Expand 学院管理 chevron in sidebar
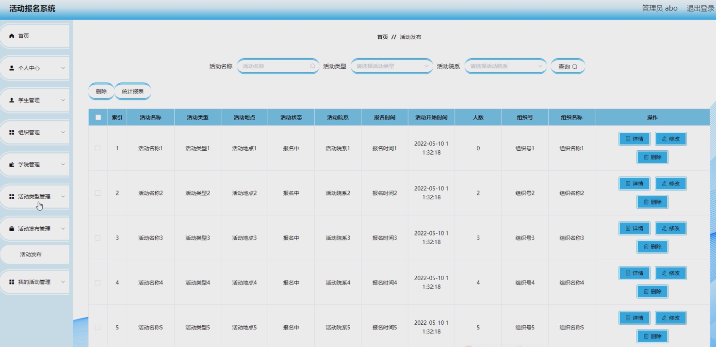716x347 pixels. click(63, 165)
